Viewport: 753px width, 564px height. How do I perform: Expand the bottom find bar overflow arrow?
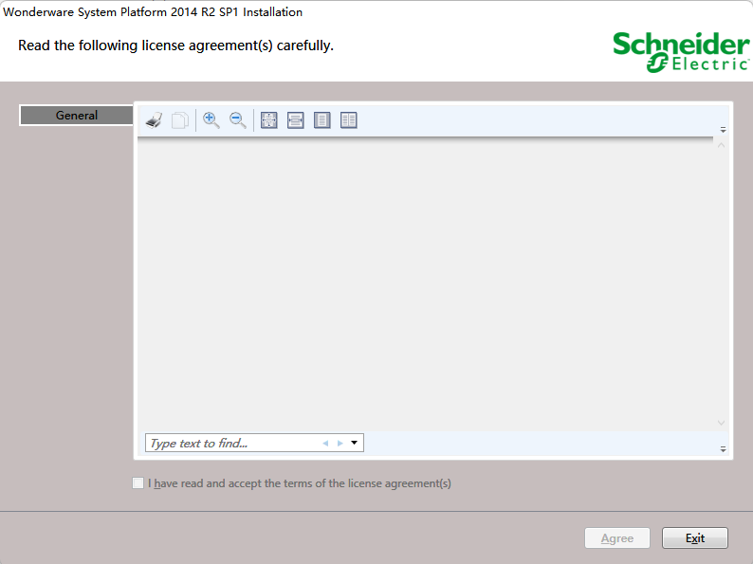pos(723,449)
